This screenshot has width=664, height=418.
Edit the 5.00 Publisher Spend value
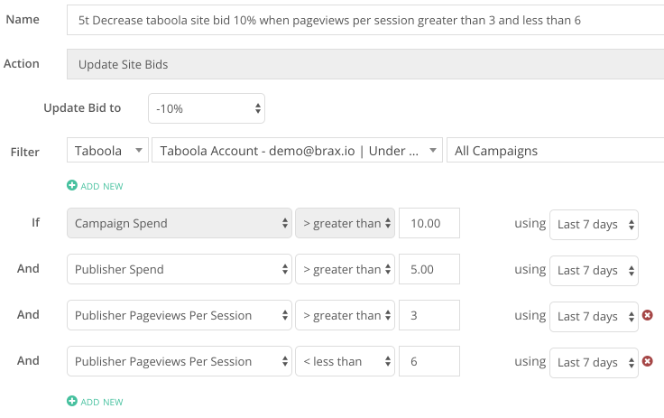[429, 269]
